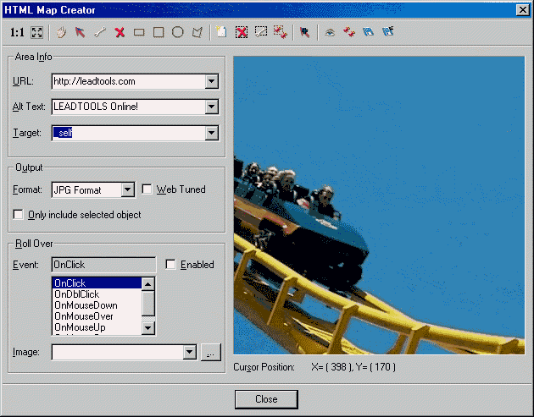Close the HTML Map Creator window
The width and height of the screenshot is (534, 417).
pos(523,10)
